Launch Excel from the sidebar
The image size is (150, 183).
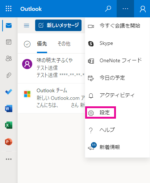(x=9, y=125)
